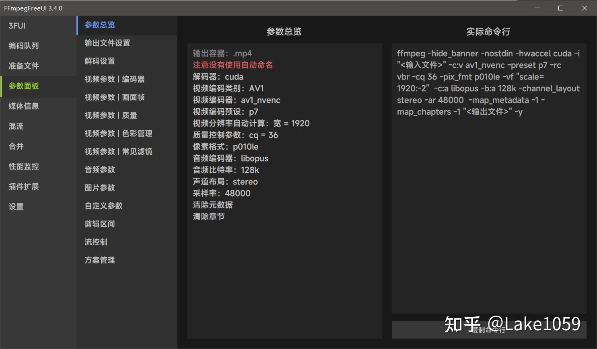Image resolution: width=597 pixels, height=349 pixels.
Task: Switch to 准备文件 in the sidebar
Action: (23, 66)
